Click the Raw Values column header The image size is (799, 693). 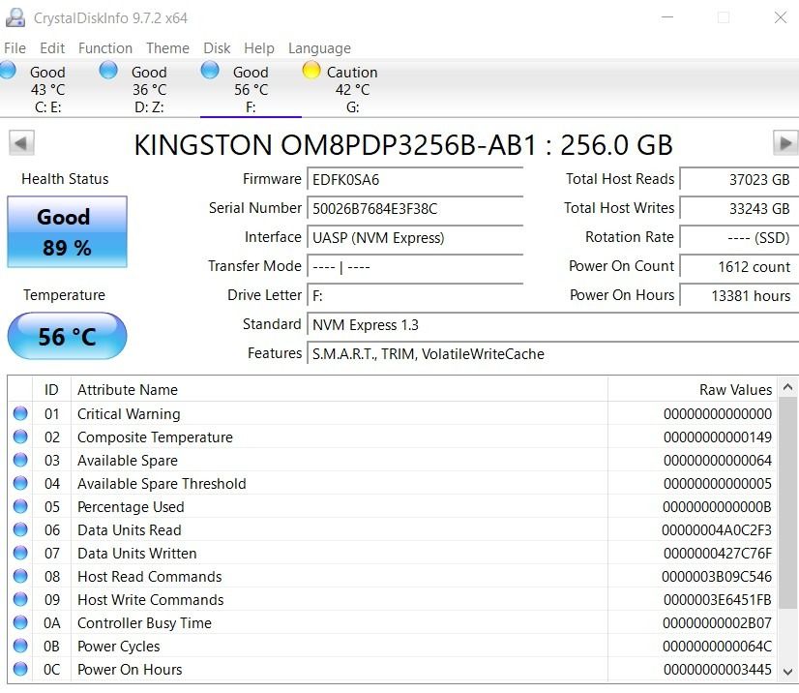tap(693, 390)
